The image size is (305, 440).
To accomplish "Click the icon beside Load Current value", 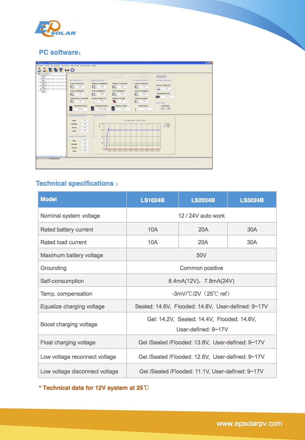I will 136,87.
